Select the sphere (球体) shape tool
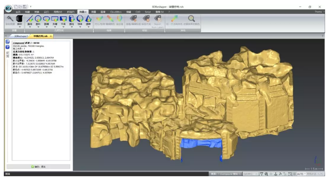 80,19
